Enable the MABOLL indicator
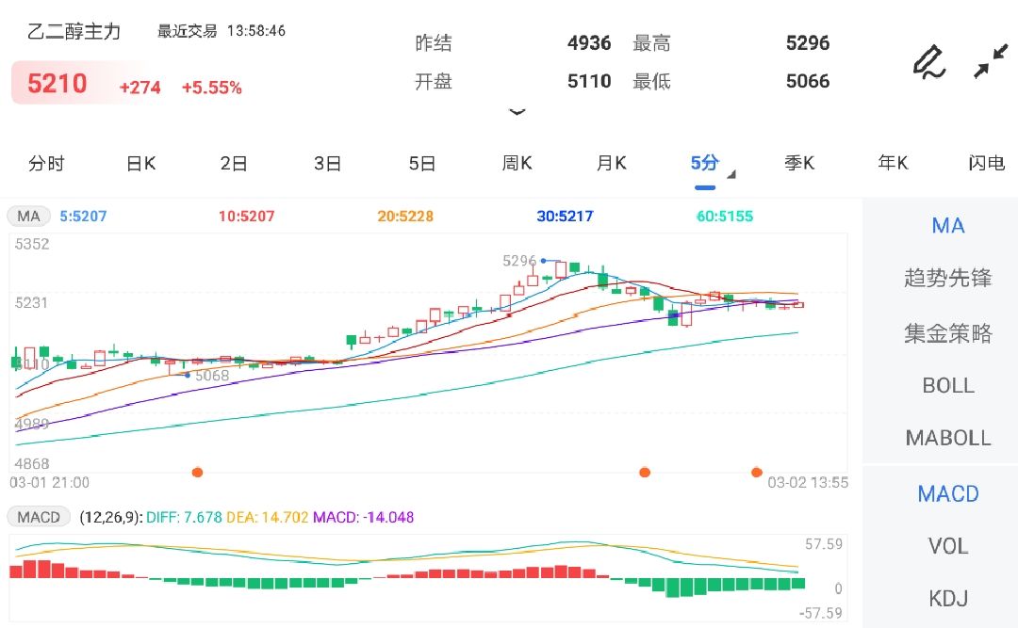This screenshot has width=1018, height=628. coord(948,438)
